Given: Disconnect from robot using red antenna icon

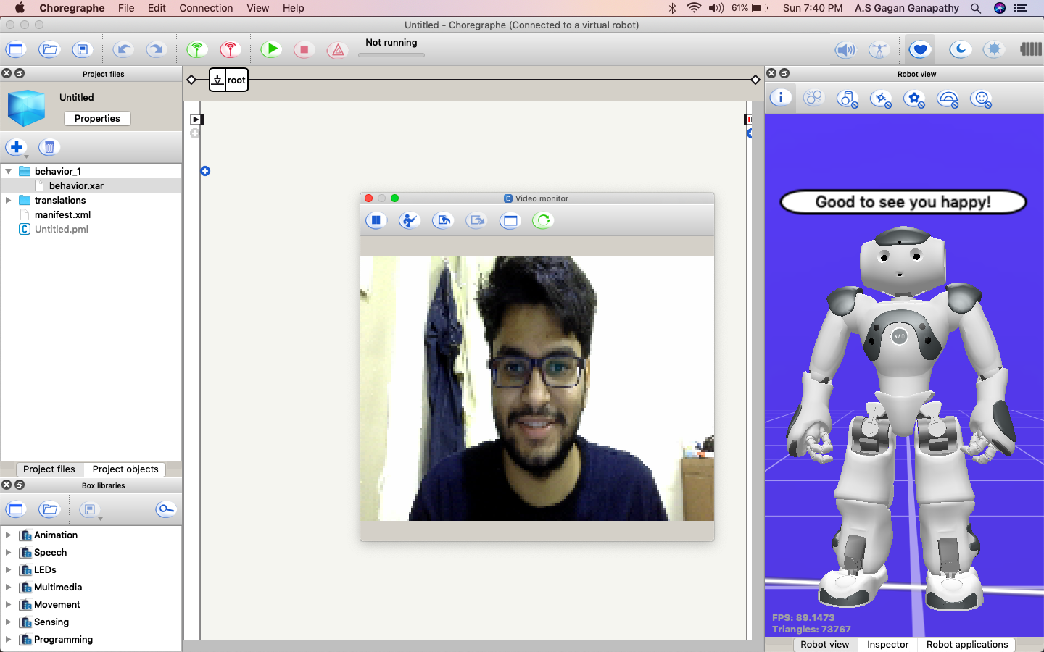Looking at the screenshot, I should click(x=230, y=50).
